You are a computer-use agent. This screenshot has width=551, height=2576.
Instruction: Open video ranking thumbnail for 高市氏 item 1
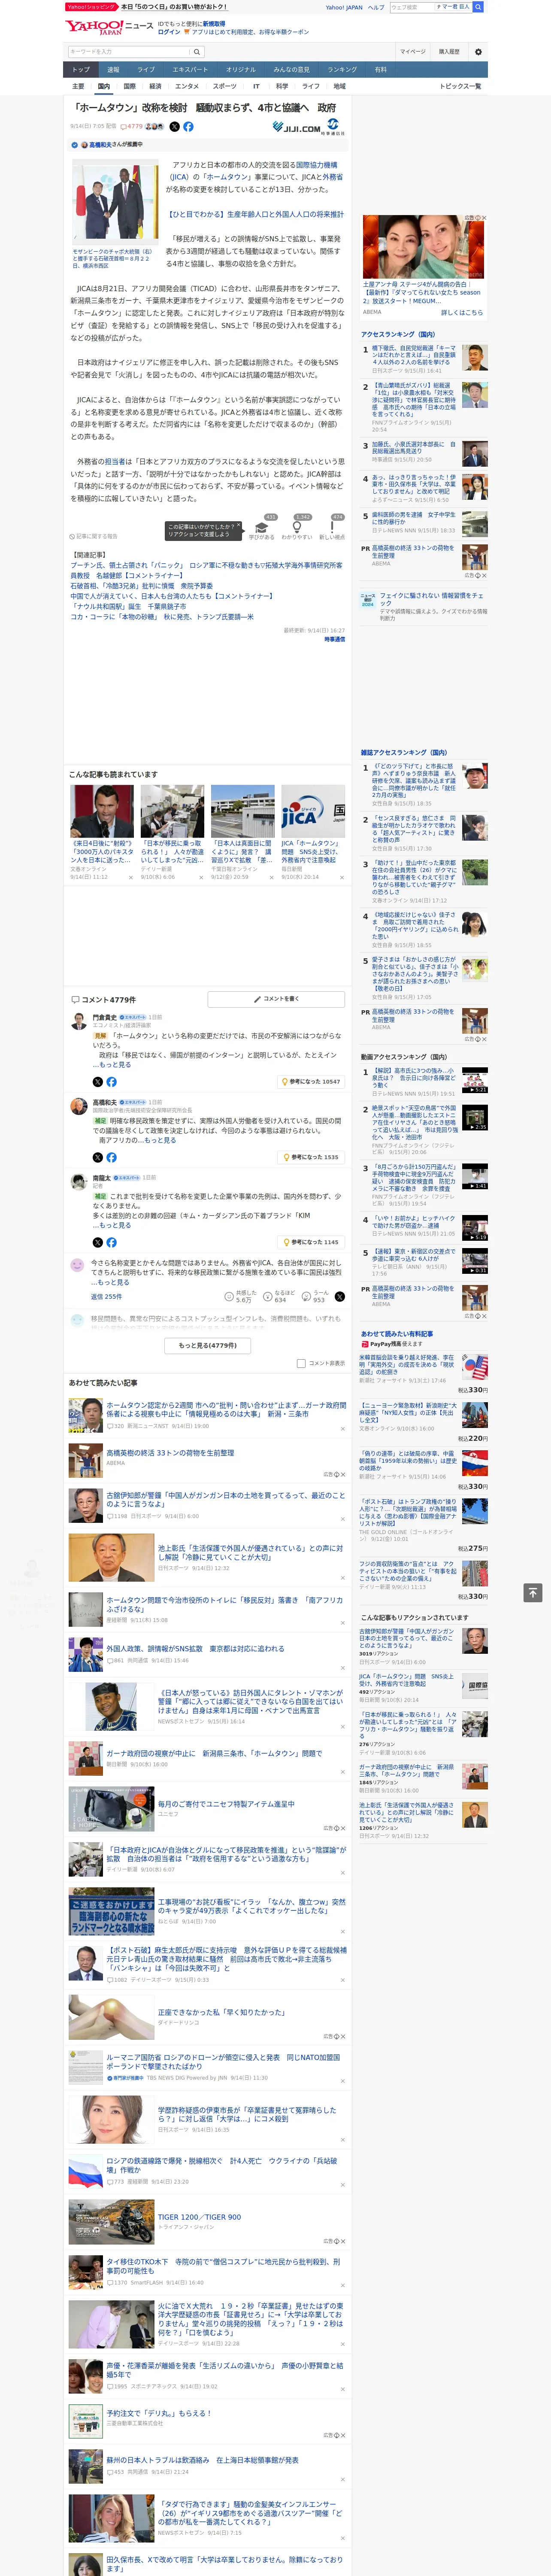coord(475,1080)
